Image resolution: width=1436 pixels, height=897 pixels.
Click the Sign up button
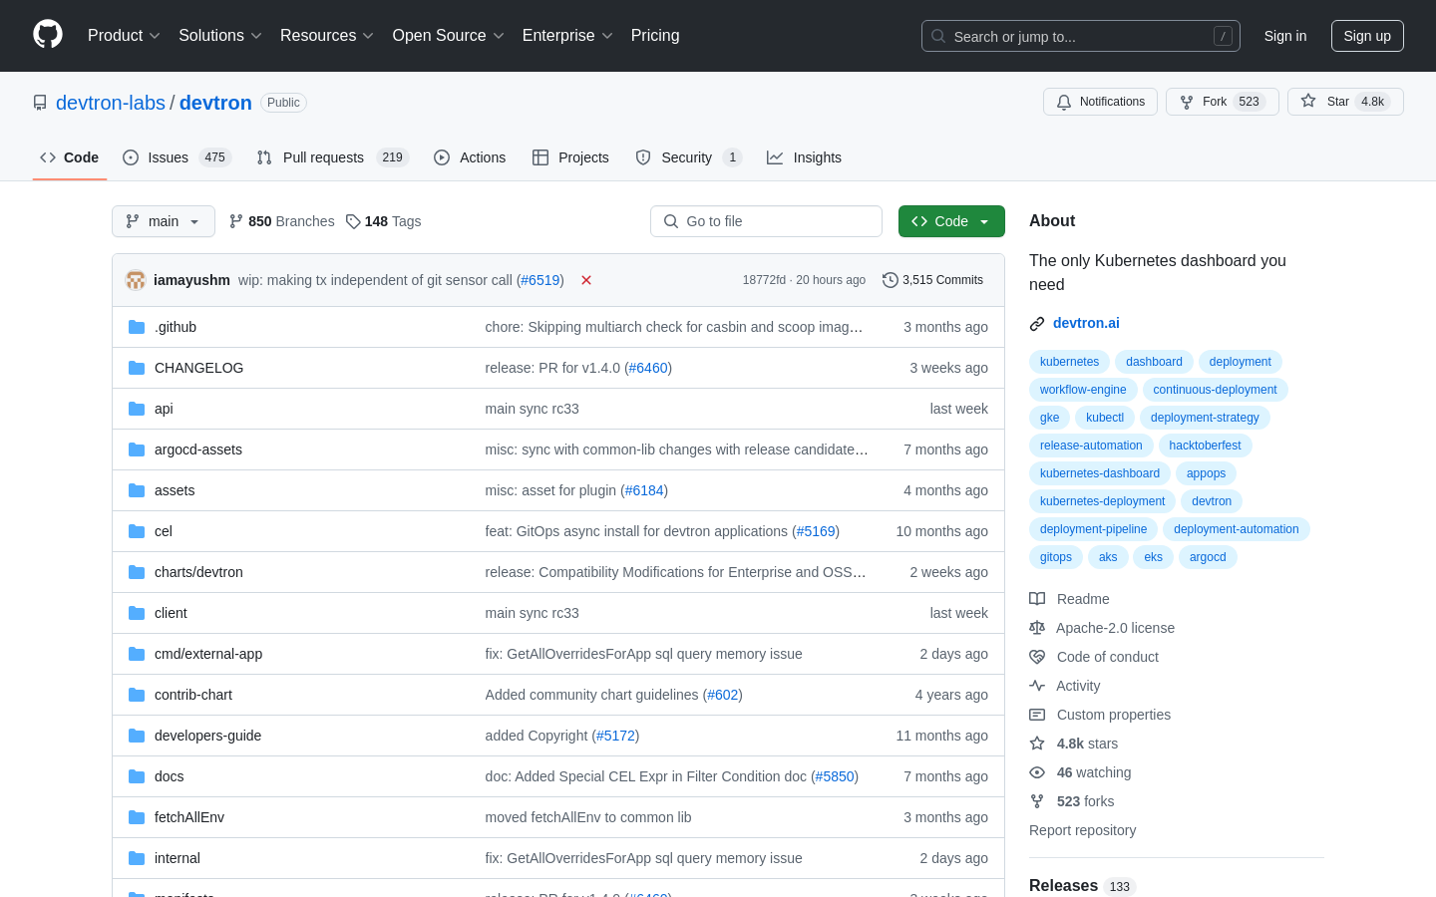coord(1367,36)
